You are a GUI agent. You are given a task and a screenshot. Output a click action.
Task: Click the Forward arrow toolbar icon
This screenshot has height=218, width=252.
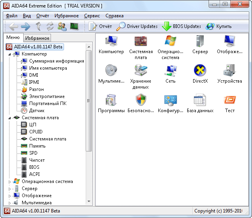point(26,26)
